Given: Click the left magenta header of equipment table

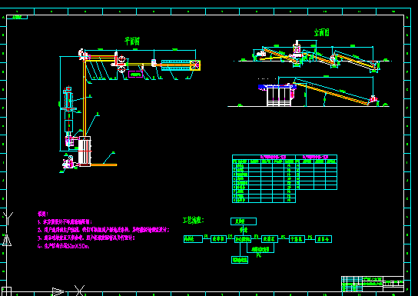Looking at the screenshot, I should coord(273,157).
